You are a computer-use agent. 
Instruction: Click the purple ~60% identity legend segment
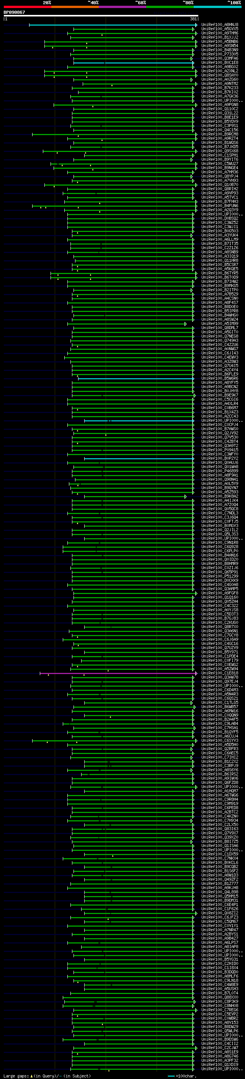[123, 7]
